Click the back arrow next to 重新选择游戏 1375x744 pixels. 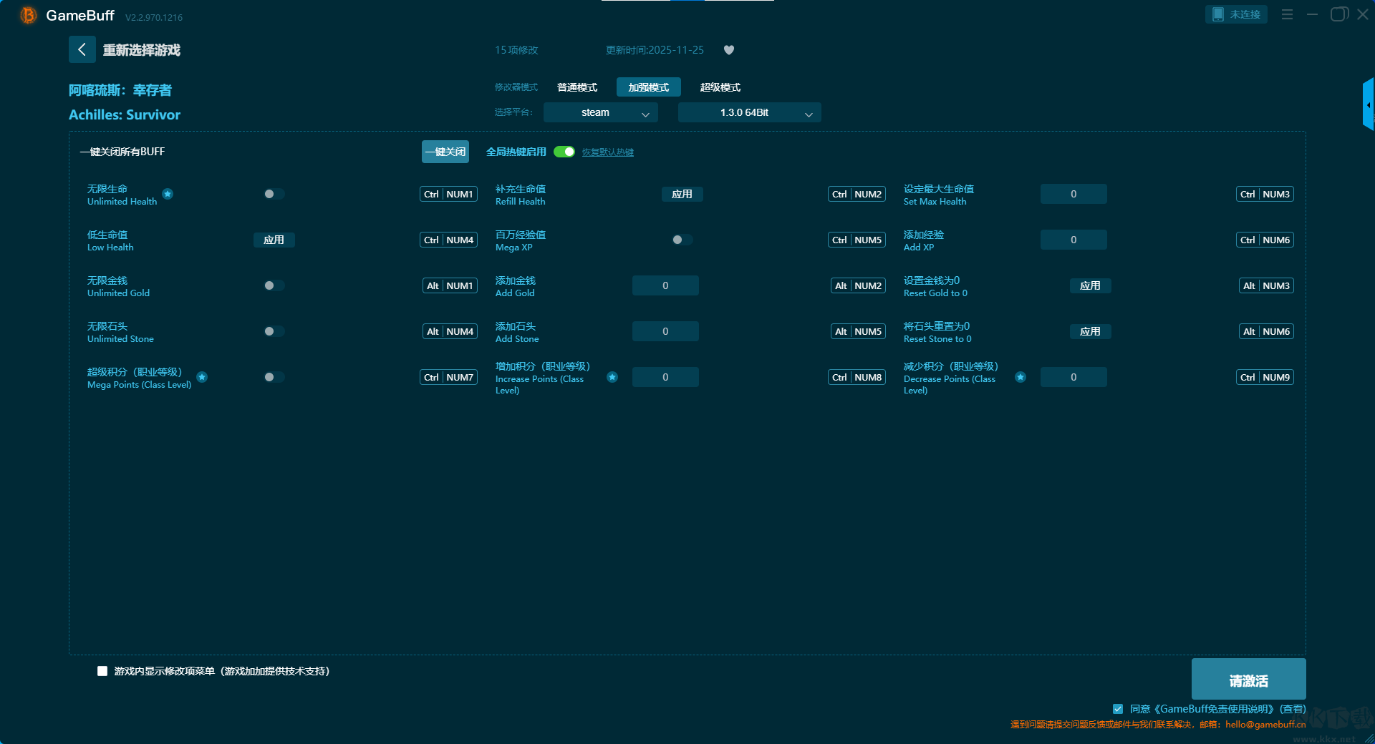click(82, 49)
